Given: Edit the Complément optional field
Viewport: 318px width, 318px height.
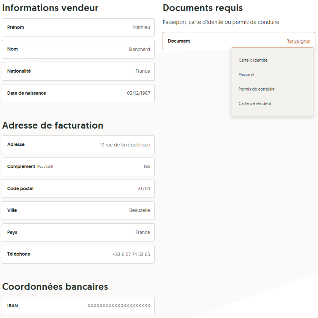Looking at the screenshot, I should click(78, 167).
